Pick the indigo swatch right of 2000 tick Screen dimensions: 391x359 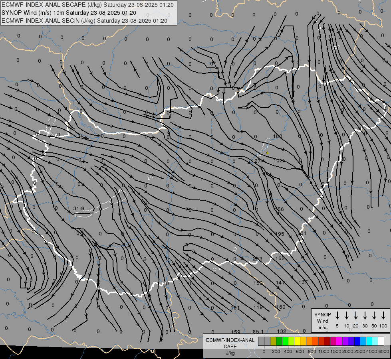tap(351, 341)
